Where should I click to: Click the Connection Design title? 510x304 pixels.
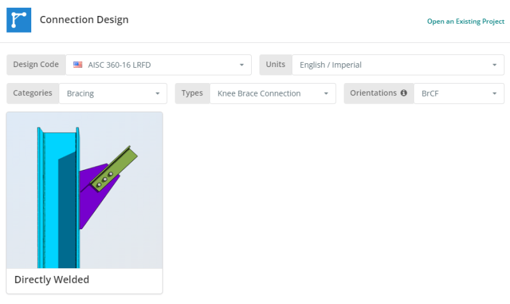pyautogui.click(x=84, y=20)
